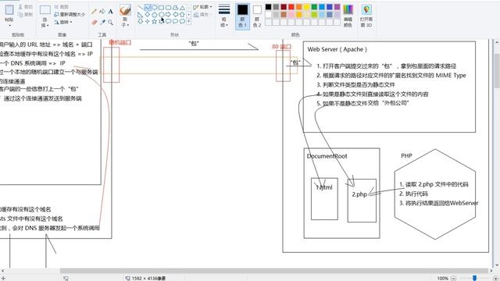Click the 'DocumentRoot' canvas label
The height and width of the screenshot is (281, 500).
point(327,156)
